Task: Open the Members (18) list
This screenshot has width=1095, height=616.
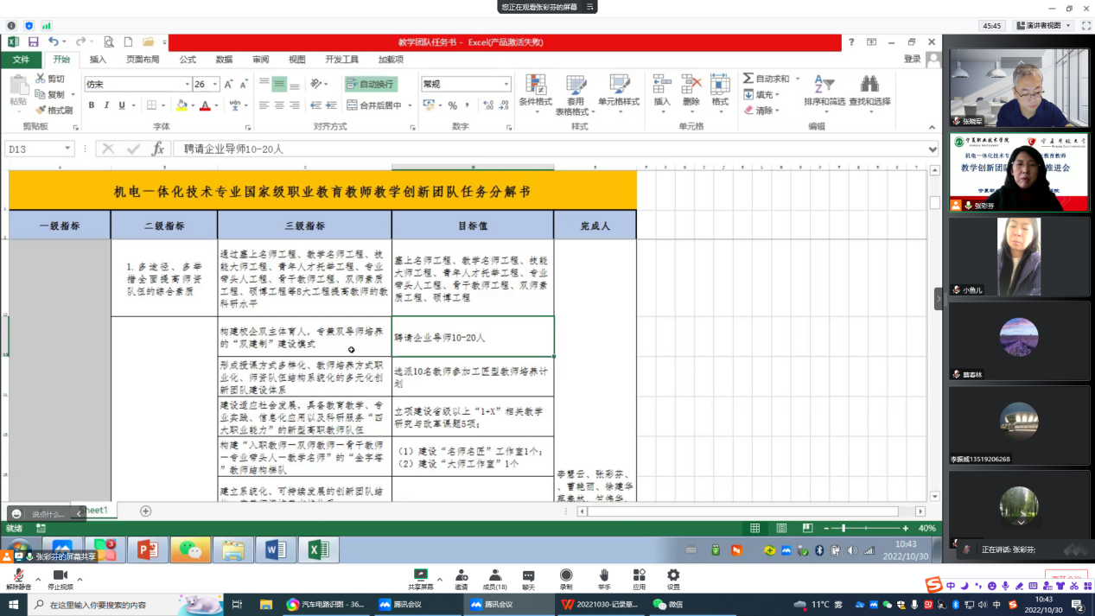Action: [494, 580]
